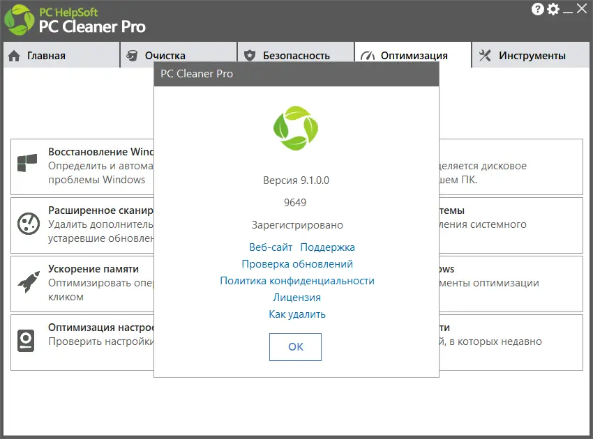Open the Оптимизация настроек card title
Viewport: 593px width, 439px height.
(x=101, y=328)
